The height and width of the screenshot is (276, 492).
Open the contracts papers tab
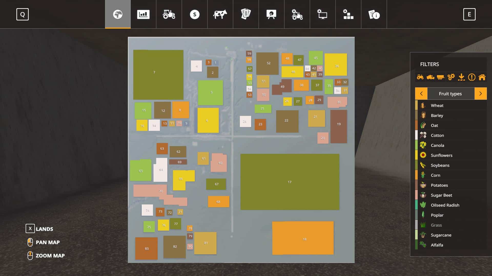[246, 14]
